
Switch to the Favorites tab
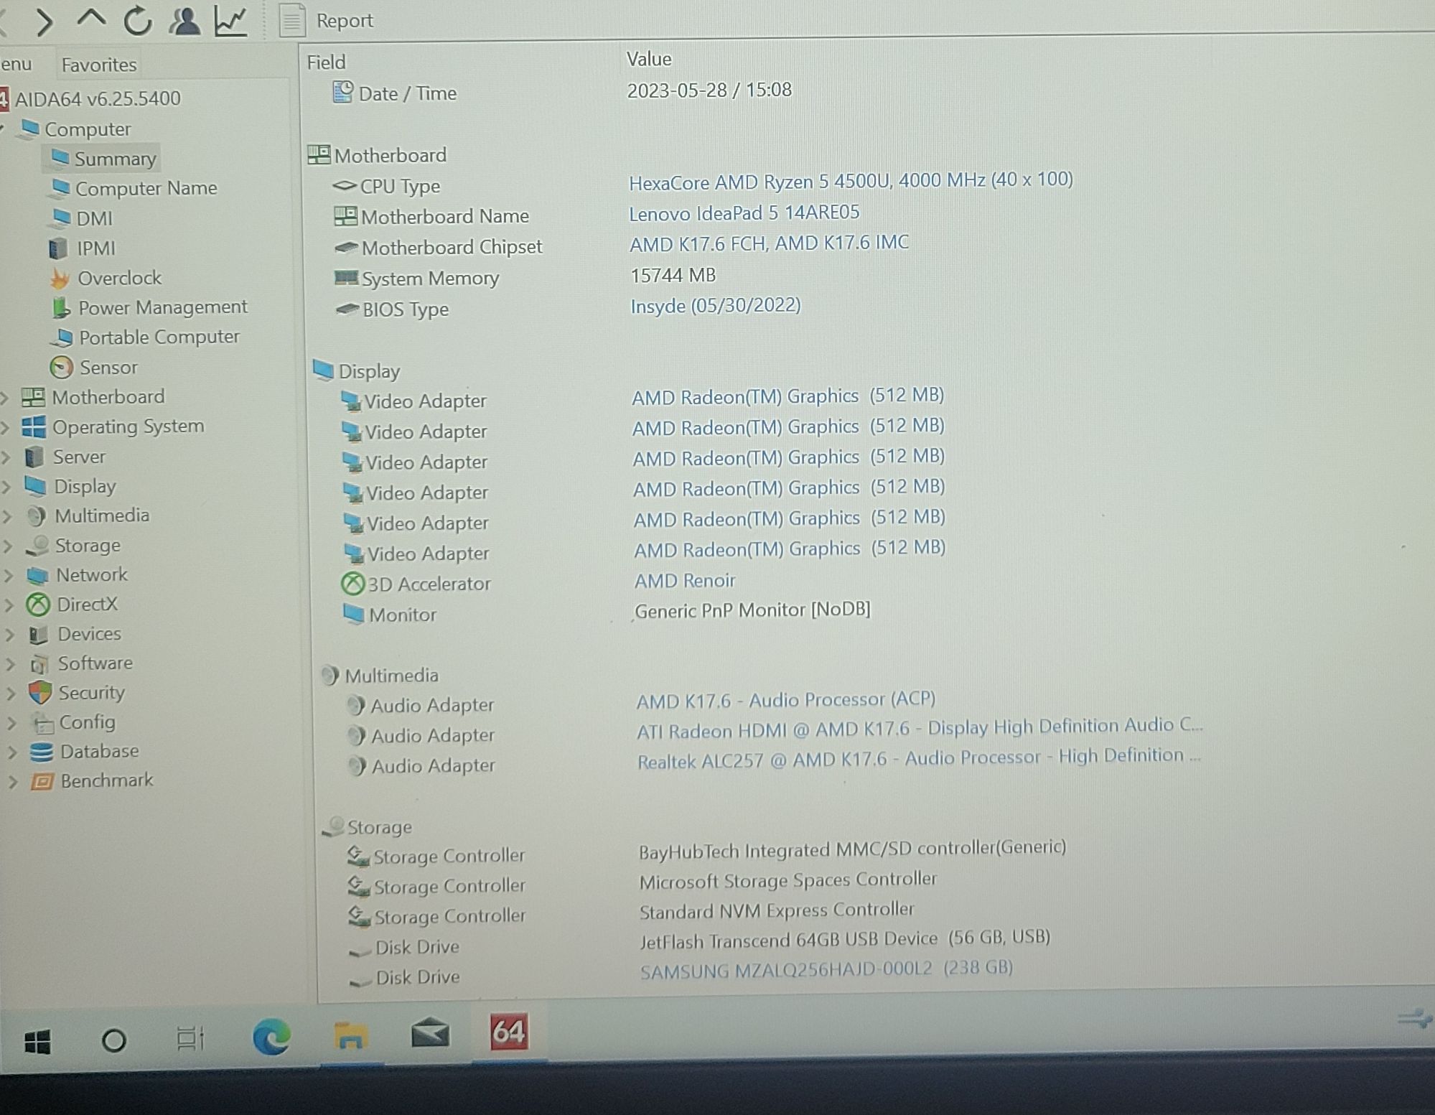coord(98,65)
